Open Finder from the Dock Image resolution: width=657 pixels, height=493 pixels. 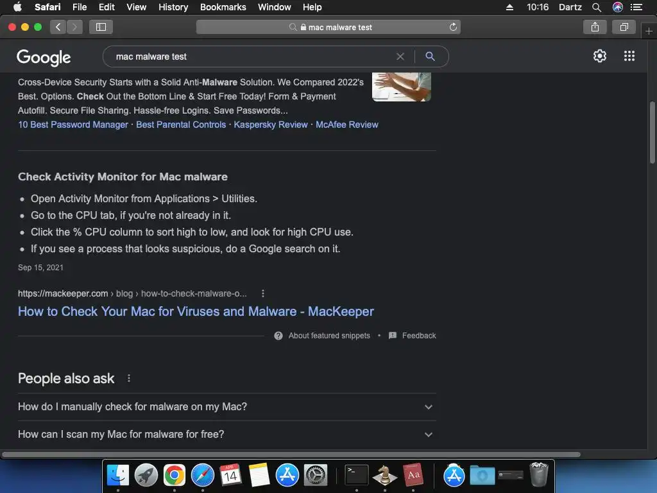(118, 475)
